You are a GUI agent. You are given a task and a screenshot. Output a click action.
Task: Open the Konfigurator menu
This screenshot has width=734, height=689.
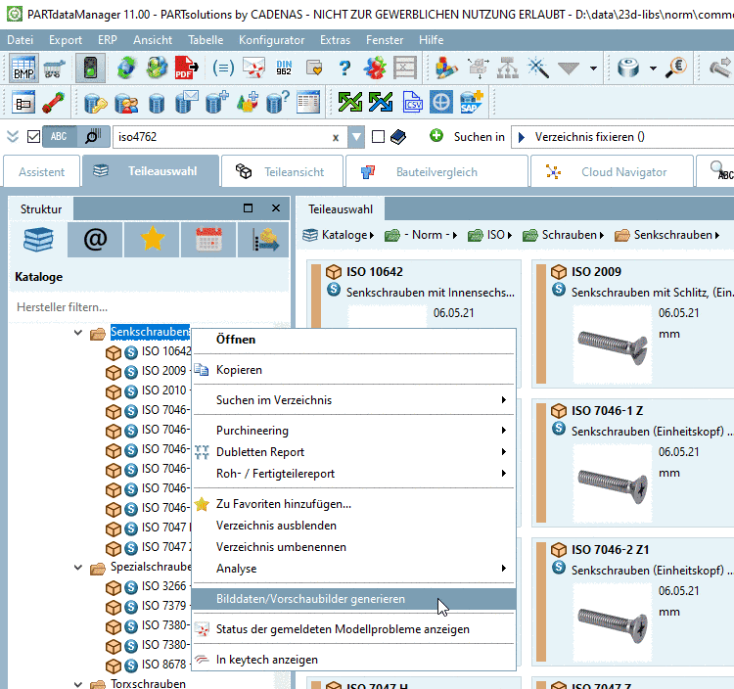click(x=271, y=40)
